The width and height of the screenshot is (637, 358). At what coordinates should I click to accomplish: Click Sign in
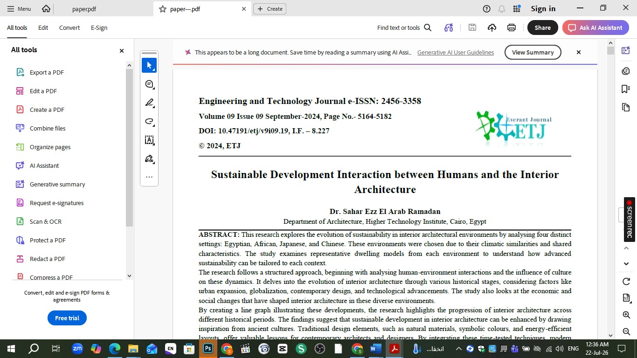point(543,8)
